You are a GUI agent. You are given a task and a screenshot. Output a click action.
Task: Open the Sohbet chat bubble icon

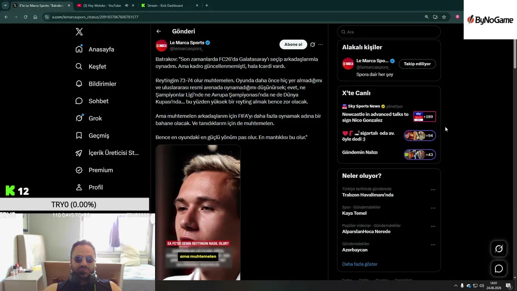(x=79, y=101)
